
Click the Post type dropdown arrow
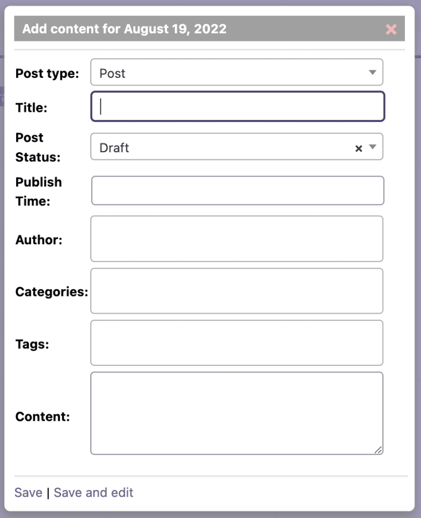(x=373, y=72)
